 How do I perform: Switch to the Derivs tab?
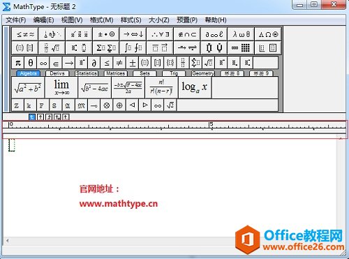(57, 73)
